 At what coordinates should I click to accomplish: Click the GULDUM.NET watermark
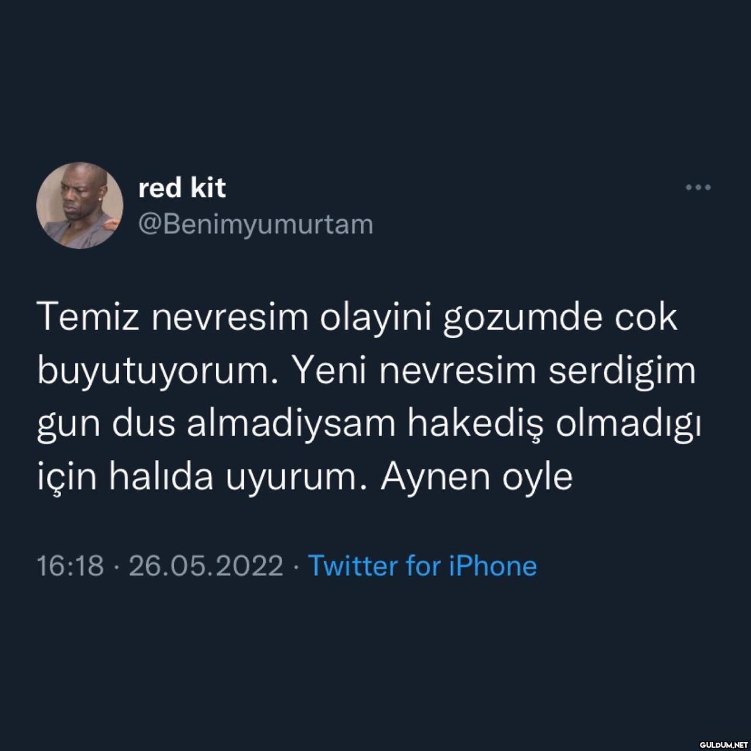pyautogui.click(x=724, y=745)
